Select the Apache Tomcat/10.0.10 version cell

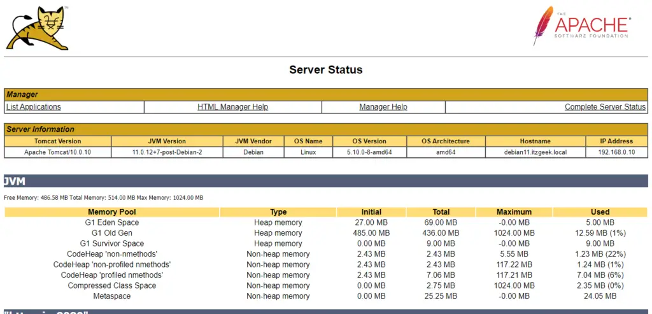[x=57, y=153]
